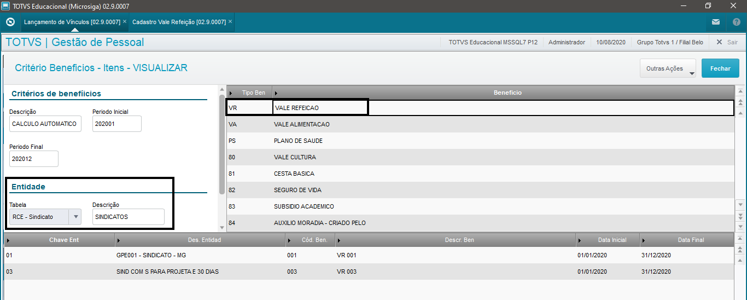747x300 pixels.
Task: Sort by the Chave Ent column arrow
Action: (x=8, y=240)
